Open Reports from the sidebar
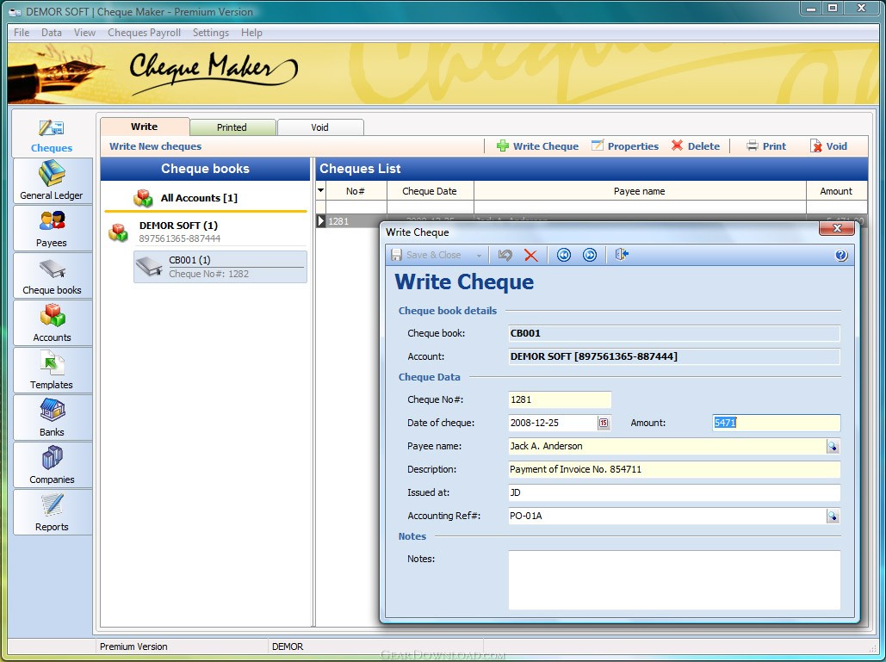 pyautogui.click(x=52, y=513)
